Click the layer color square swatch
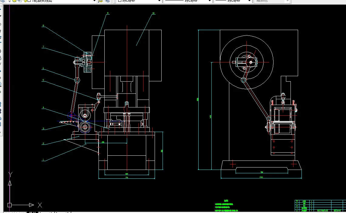The height and width of the screenshot is (213, 346). [29, 1]
